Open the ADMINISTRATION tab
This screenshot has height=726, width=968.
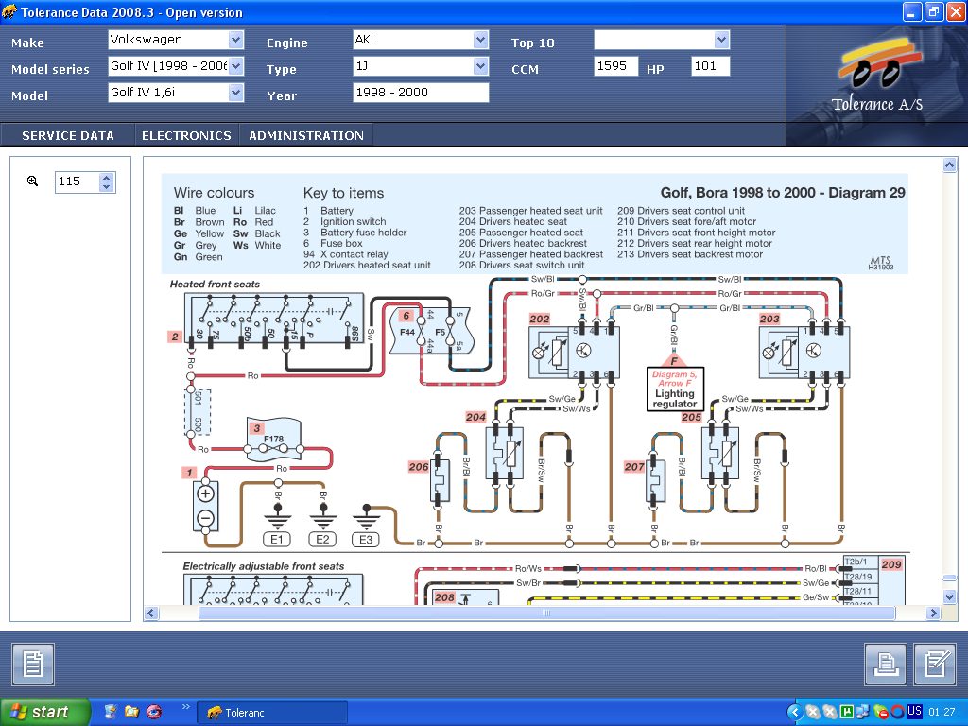306,135
